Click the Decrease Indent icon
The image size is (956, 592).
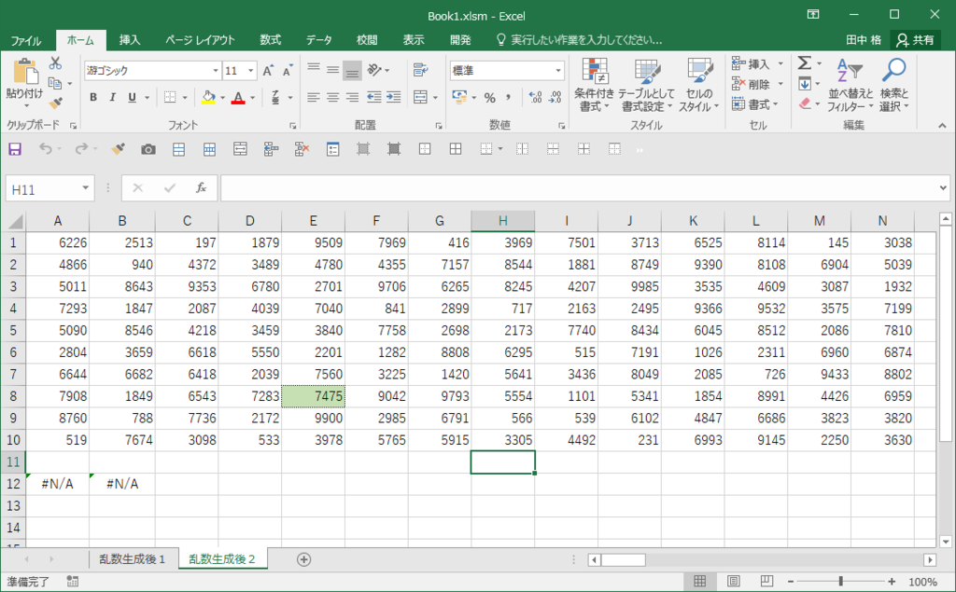[373, 98]
